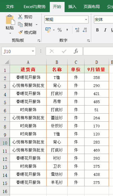
Task: Select column A header
Action: coord(28,62)
